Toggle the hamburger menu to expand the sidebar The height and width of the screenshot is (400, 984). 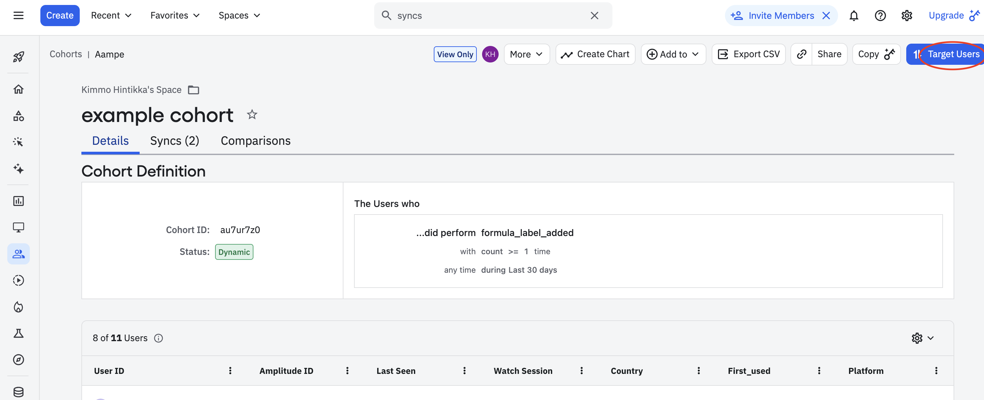[x=18, y=16]
